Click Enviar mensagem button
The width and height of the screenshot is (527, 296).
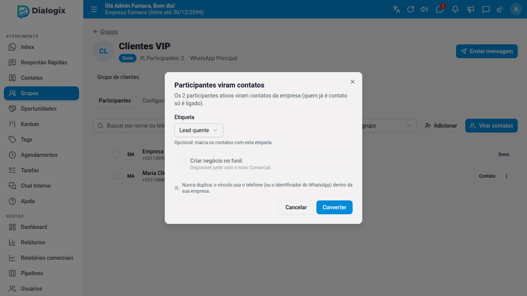pos(487,51)
